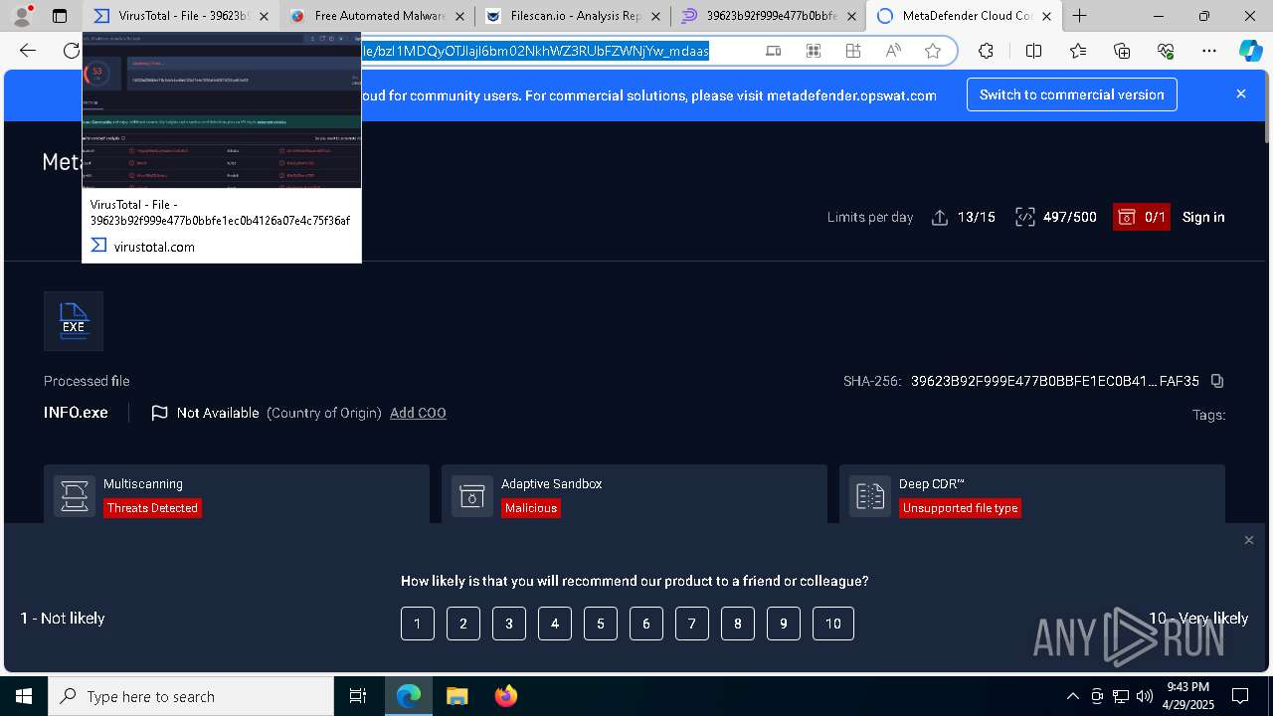
Task: Rate 3 on the survey
Action: [x=509, y=624]
